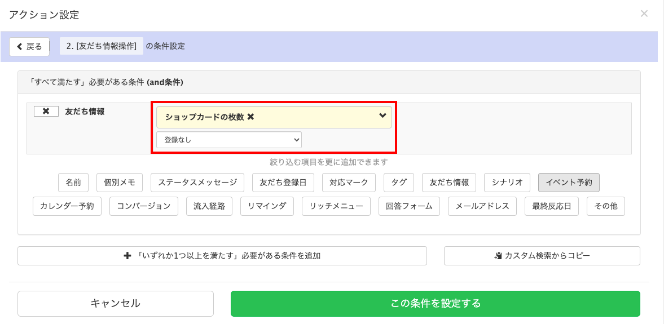The image size is (664, 324).
Task: Click the 友だち情報 row label
Action: tap(85, 112)
